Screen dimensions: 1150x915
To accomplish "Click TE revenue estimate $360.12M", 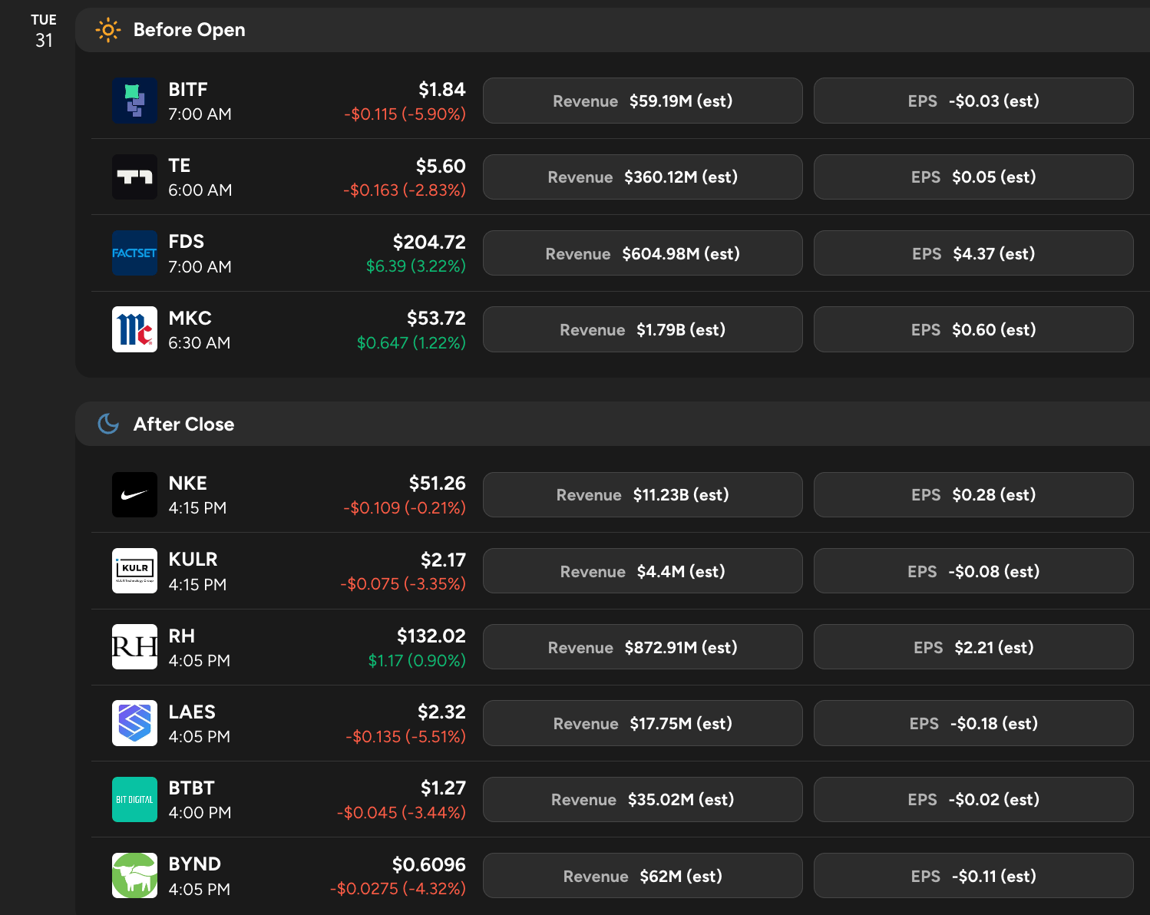I will coord(643,177).
